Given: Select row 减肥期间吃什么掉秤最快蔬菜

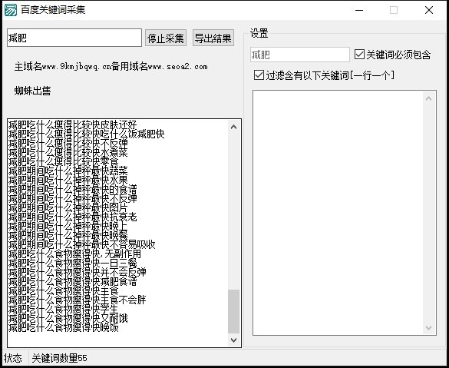Looking at the screenshot, I should [x=68, y=171].
